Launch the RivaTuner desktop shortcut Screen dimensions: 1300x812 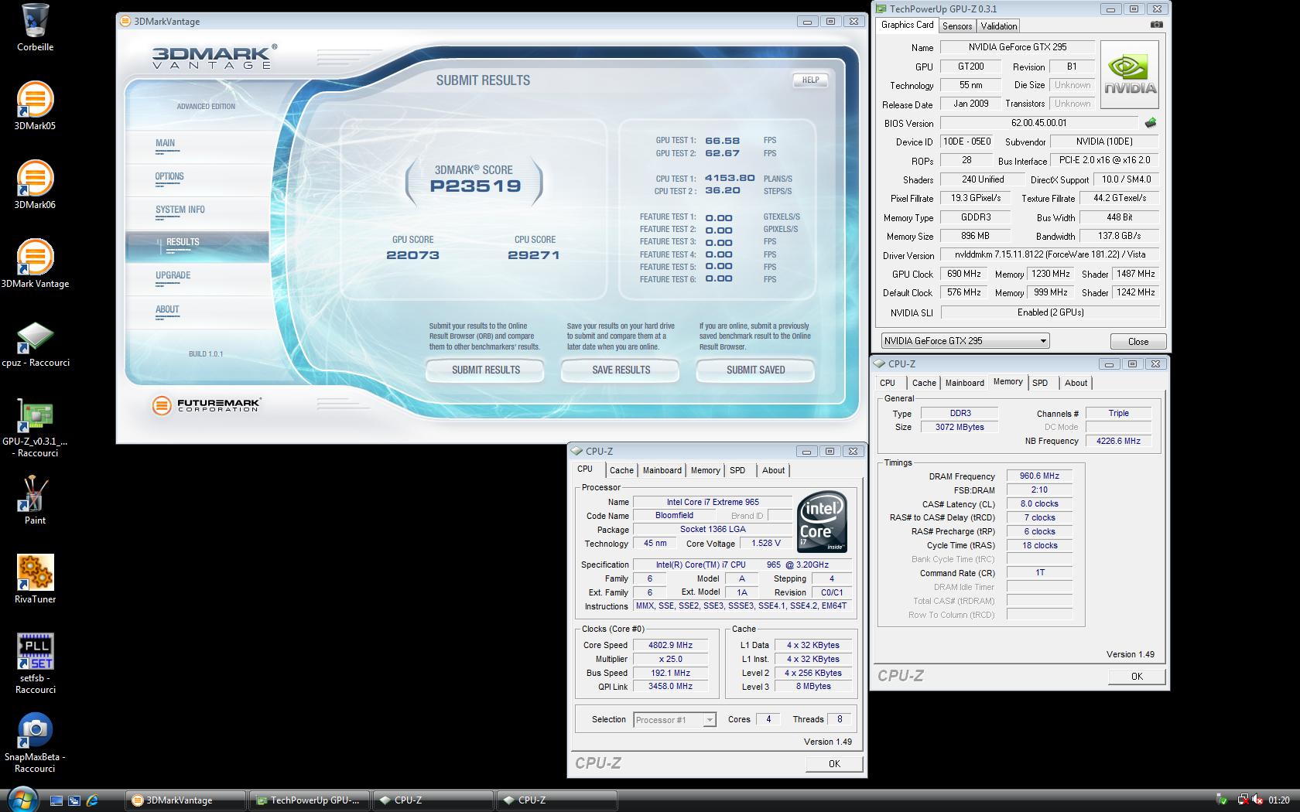[x=35, y=579]
